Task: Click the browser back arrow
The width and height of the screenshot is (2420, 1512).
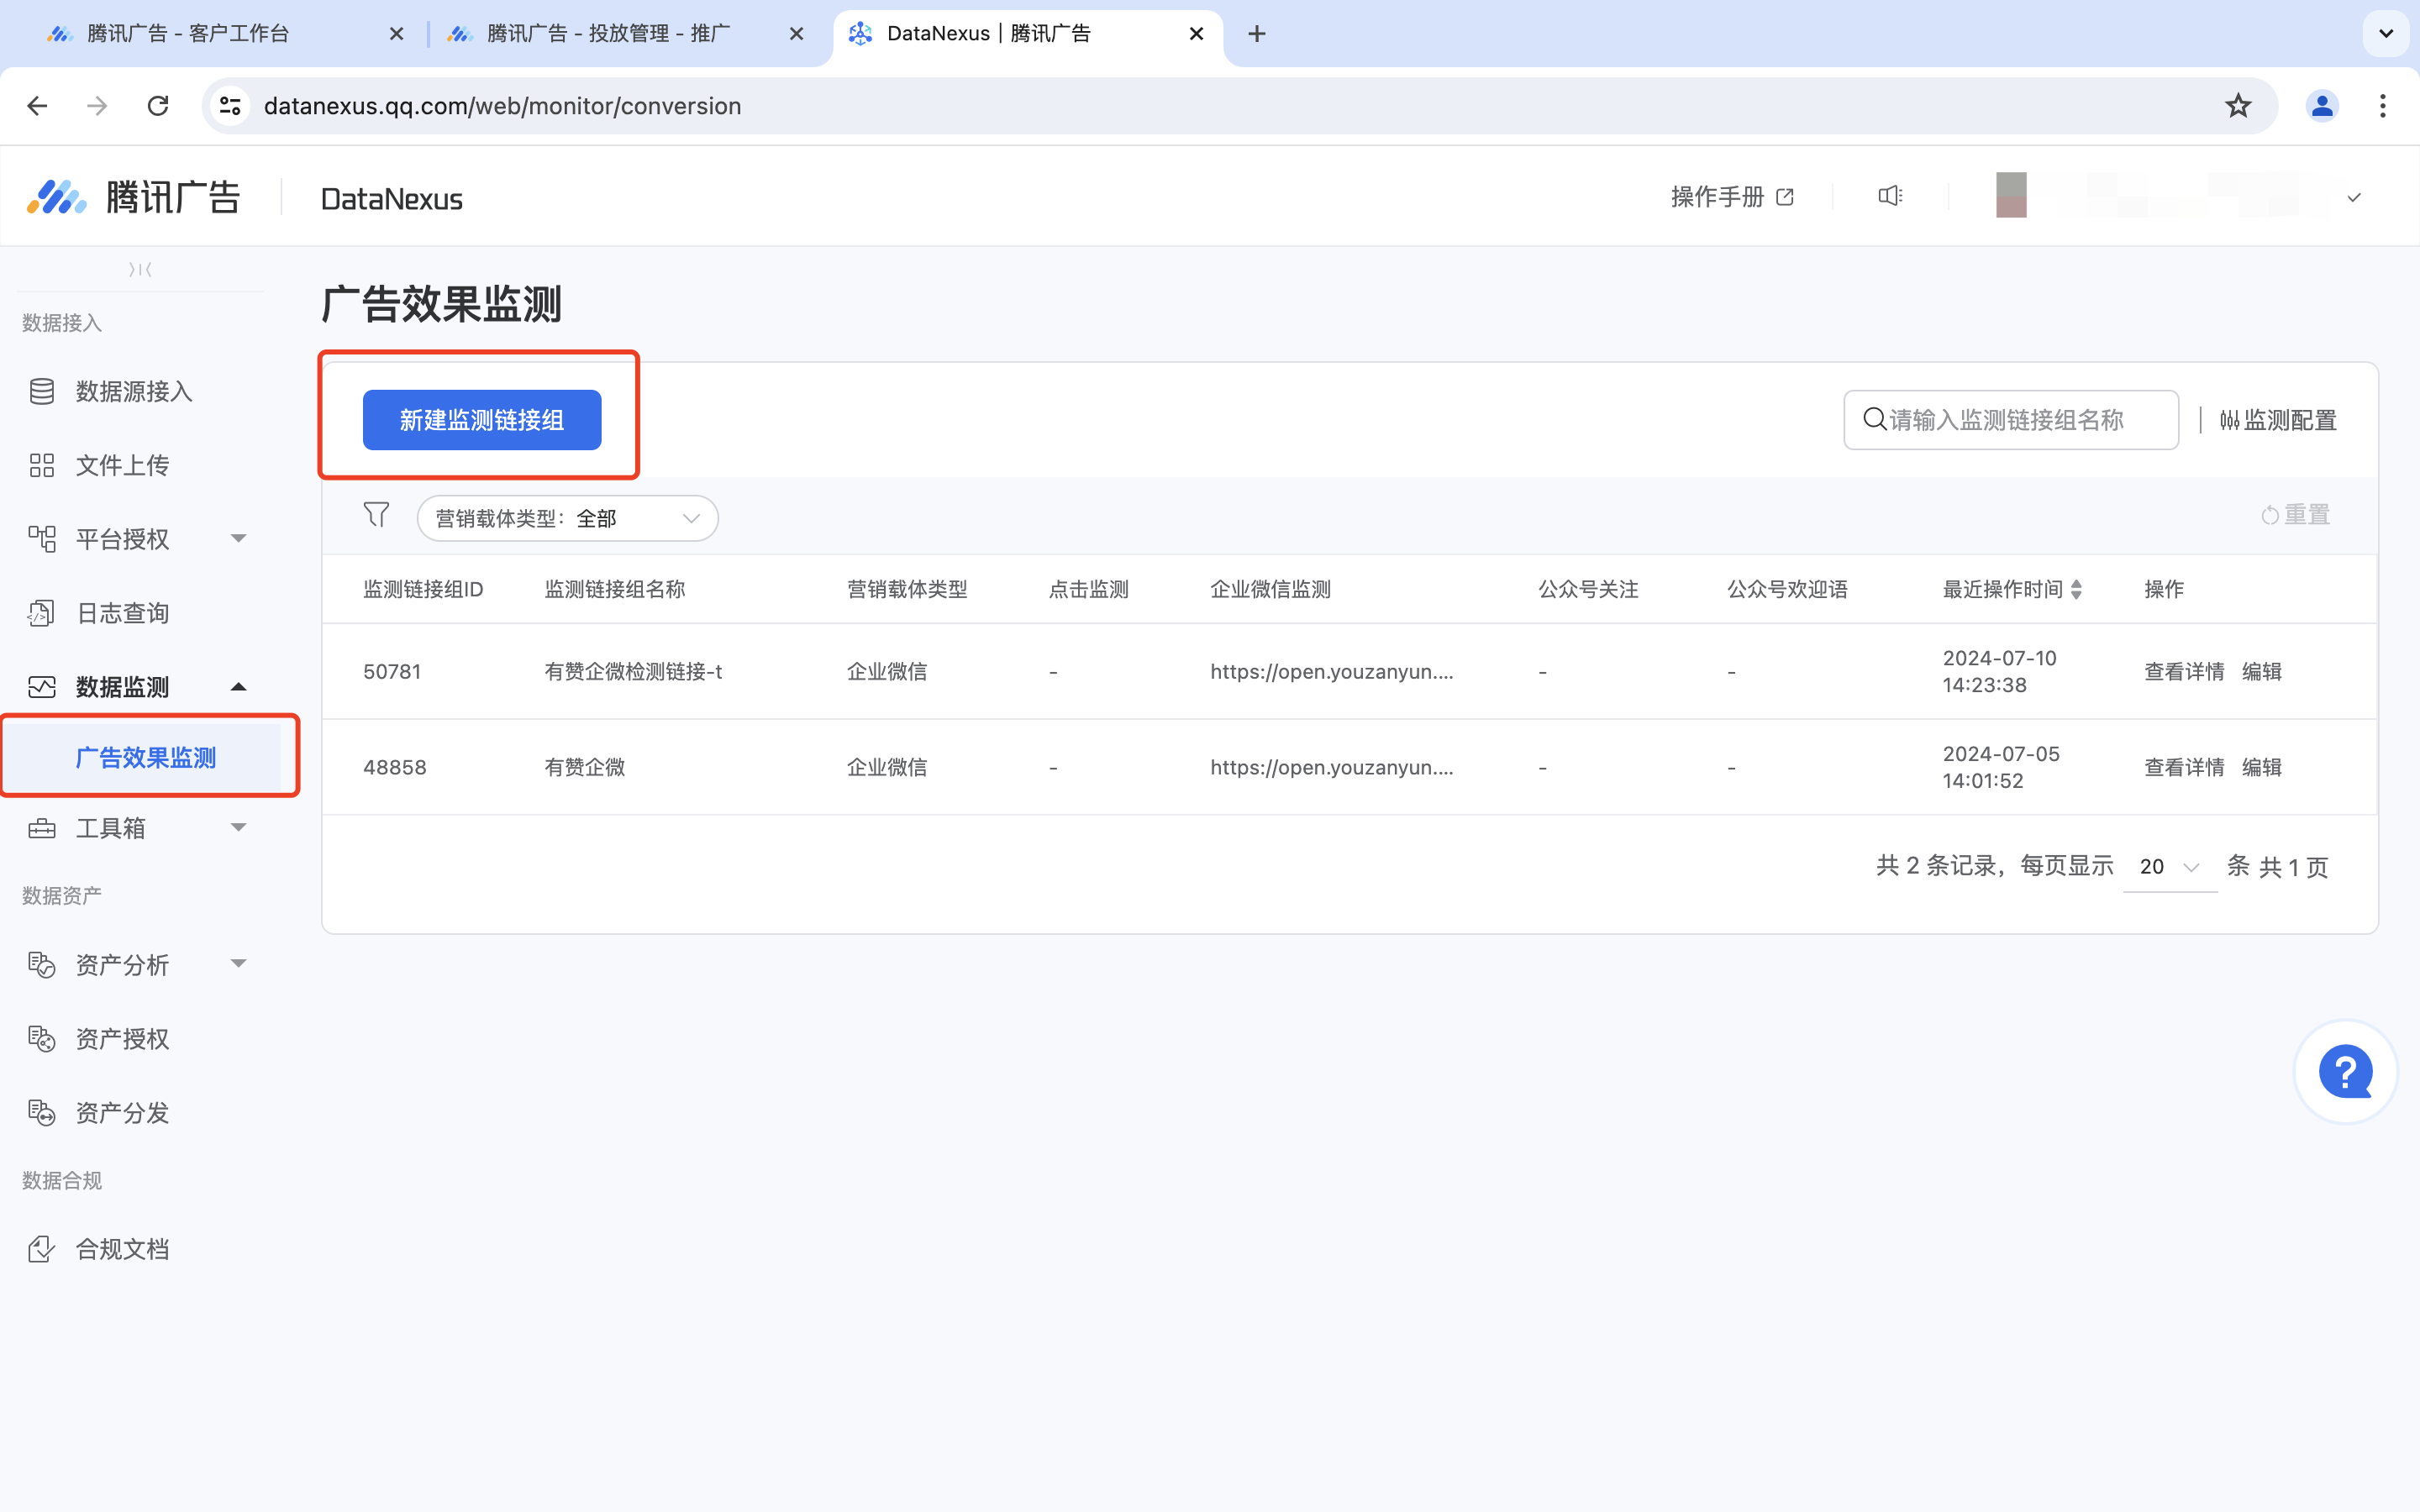Action: 38,106
